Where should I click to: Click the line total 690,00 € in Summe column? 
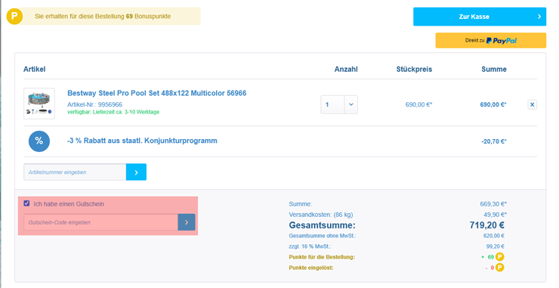point(493,104)
